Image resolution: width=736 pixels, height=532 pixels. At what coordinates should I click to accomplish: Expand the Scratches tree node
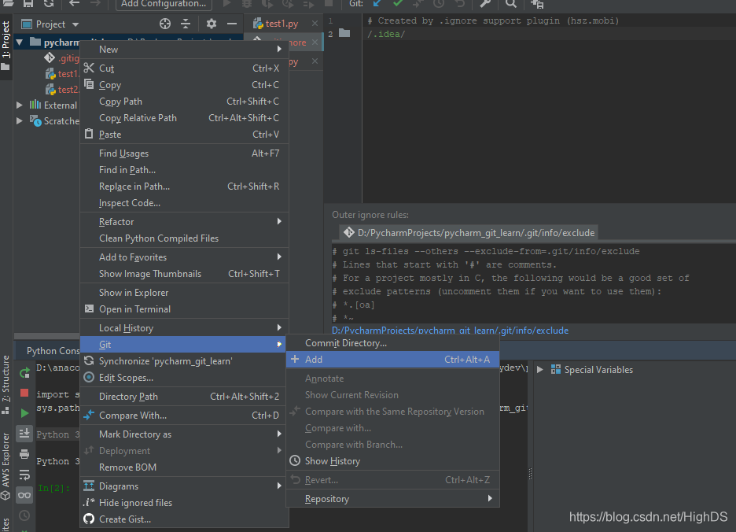[19, 120]
